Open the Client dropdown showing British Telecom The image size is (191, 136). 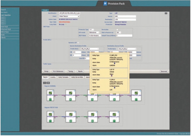pyautogui.click(x=69, y=16)
